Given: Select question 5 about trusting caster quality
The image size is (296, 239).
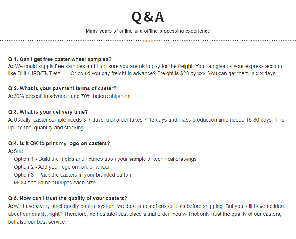Looking at the screenshot, I should 67,198.
